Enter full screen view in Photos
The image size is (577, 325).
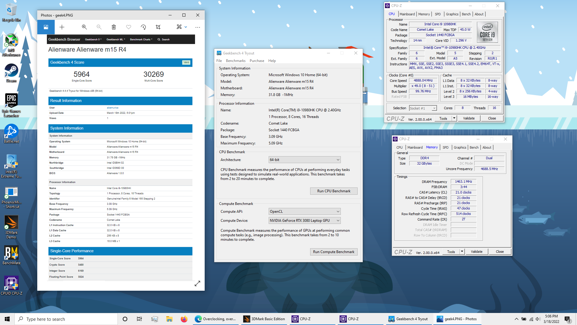pyautogui.click(x=197, y=283)
